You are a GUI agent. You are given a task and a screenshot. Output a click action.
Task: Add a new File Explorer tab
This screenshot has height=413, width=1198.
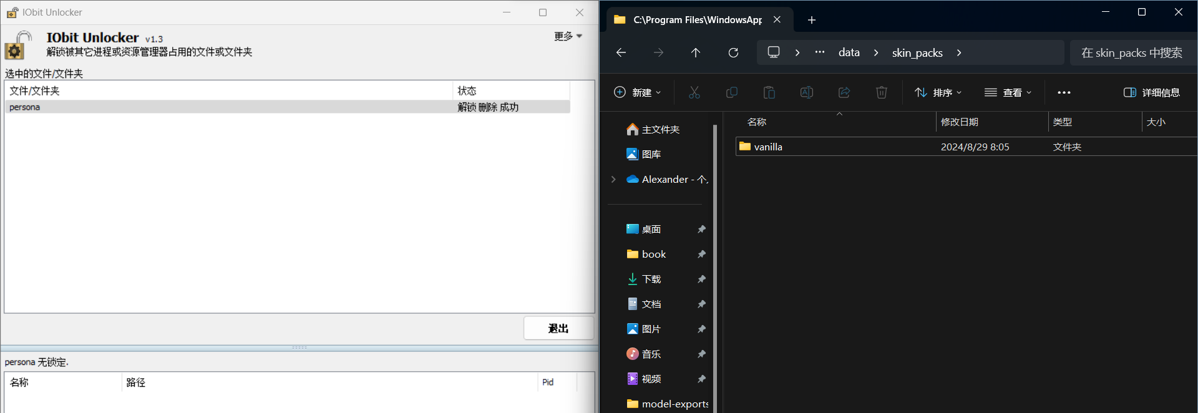coord(812,20)
